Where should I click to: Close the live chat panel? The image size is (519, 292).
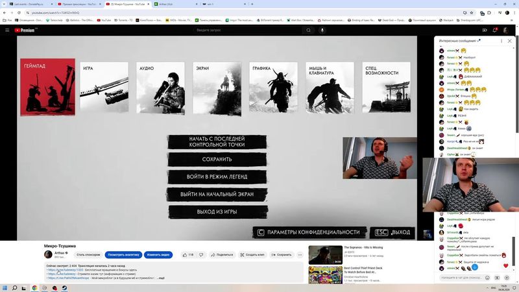tap(509, 41)
